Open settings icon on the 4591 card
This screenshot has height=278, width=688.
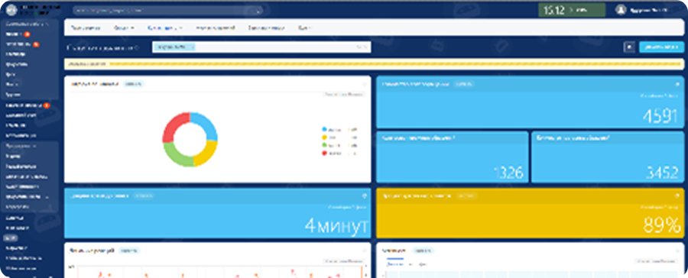pyautogui.click(x=677, y=84)
